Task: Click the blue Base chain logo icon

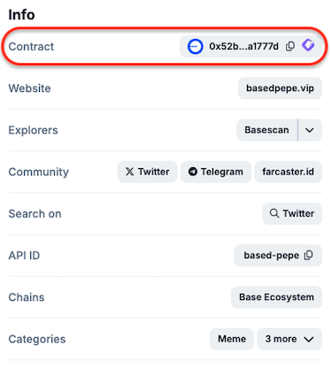Action: click(195, 47)
